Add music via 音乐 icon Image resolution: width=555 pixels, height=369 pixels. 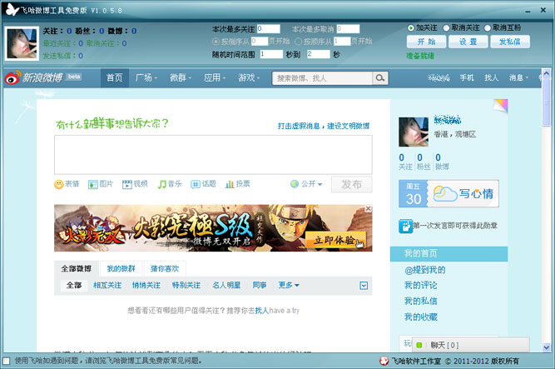point(161,184)
